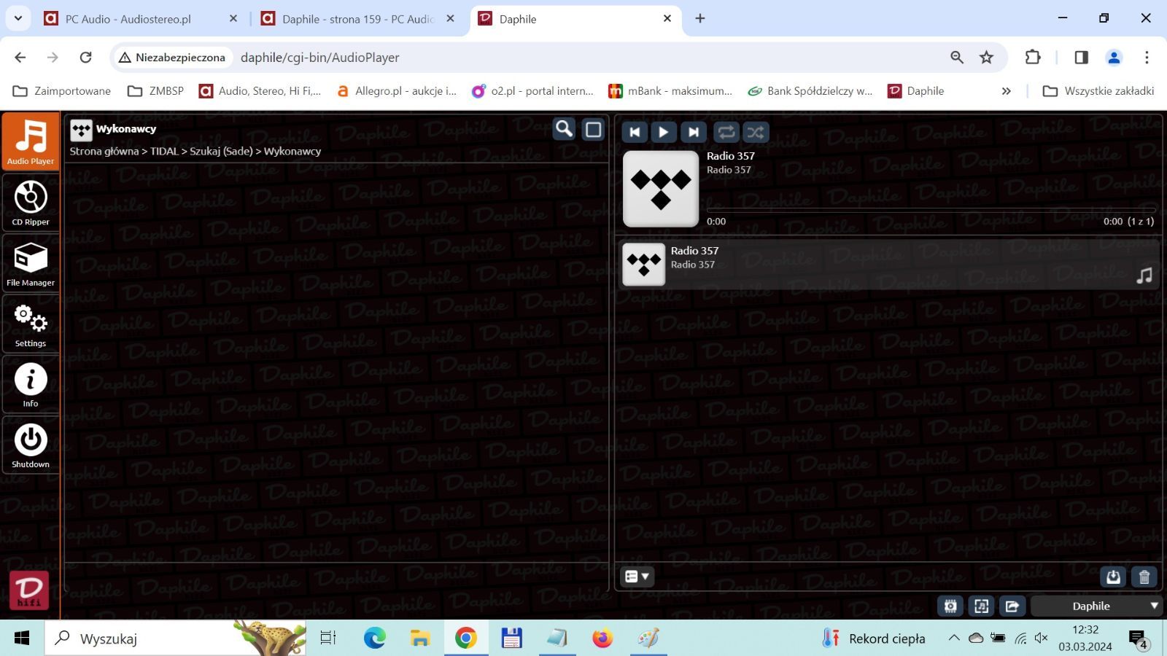Start playback with the play button
This screenshot has width=1167, height=656.
pos(663,132)
